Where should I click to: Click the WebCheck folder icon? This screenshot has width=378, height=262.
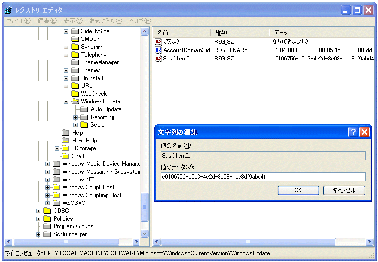tap(75, 94)
